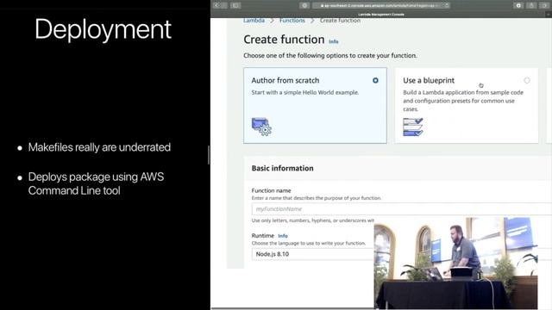Open the Lambda breadcrumb link
This screenshot has height=310, width=552.
coord(254,21)
